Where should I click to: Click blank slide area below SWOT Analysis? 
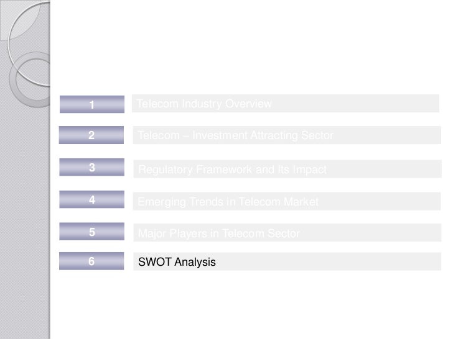(x=249, y=304)
